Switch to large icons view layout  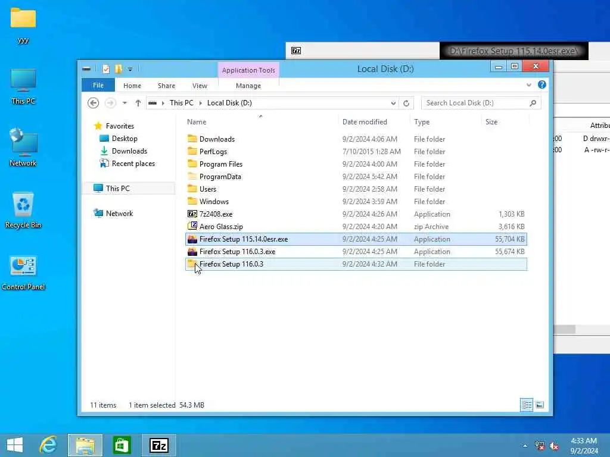pyautogui.click(x=539, y=405)
